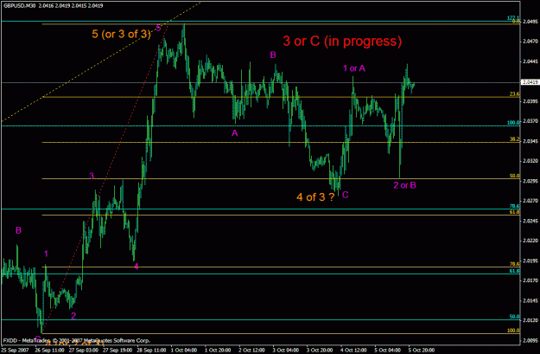Image resolution: width=540 pixels, height=354 pixels.
Task: Click the '3 Oct 04:00' time label
Action: click(x=286, y=350)
